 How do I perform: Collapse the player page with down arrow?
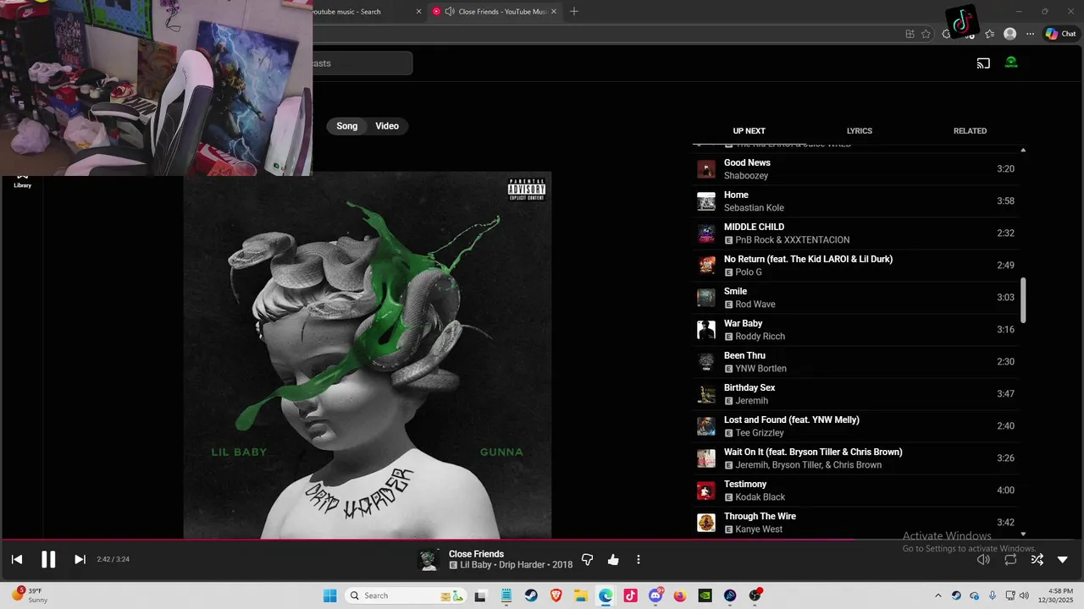pyautogui.click(x=1063, y=559)
